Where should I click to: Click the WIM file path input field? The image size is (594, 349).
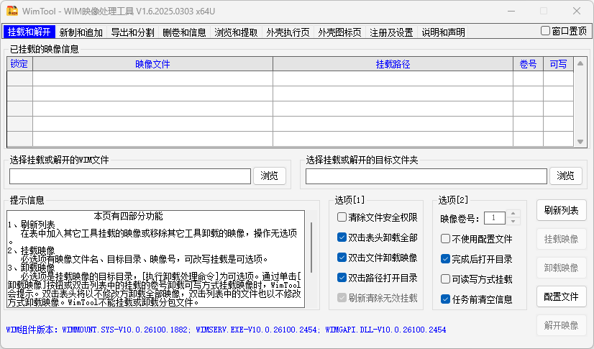129,176
